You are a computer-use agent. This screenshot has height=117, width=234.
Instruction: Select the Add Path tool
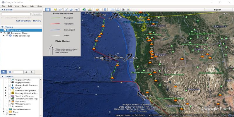coord(67,10)
